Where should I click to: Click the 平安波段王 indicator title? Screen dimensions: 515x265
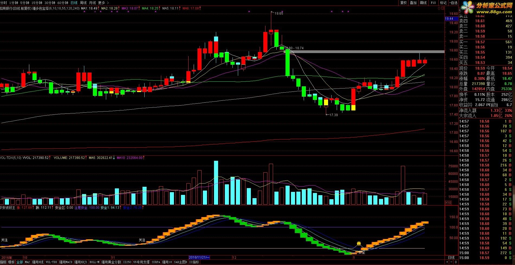pyautogui.click(x=8, y=208)
